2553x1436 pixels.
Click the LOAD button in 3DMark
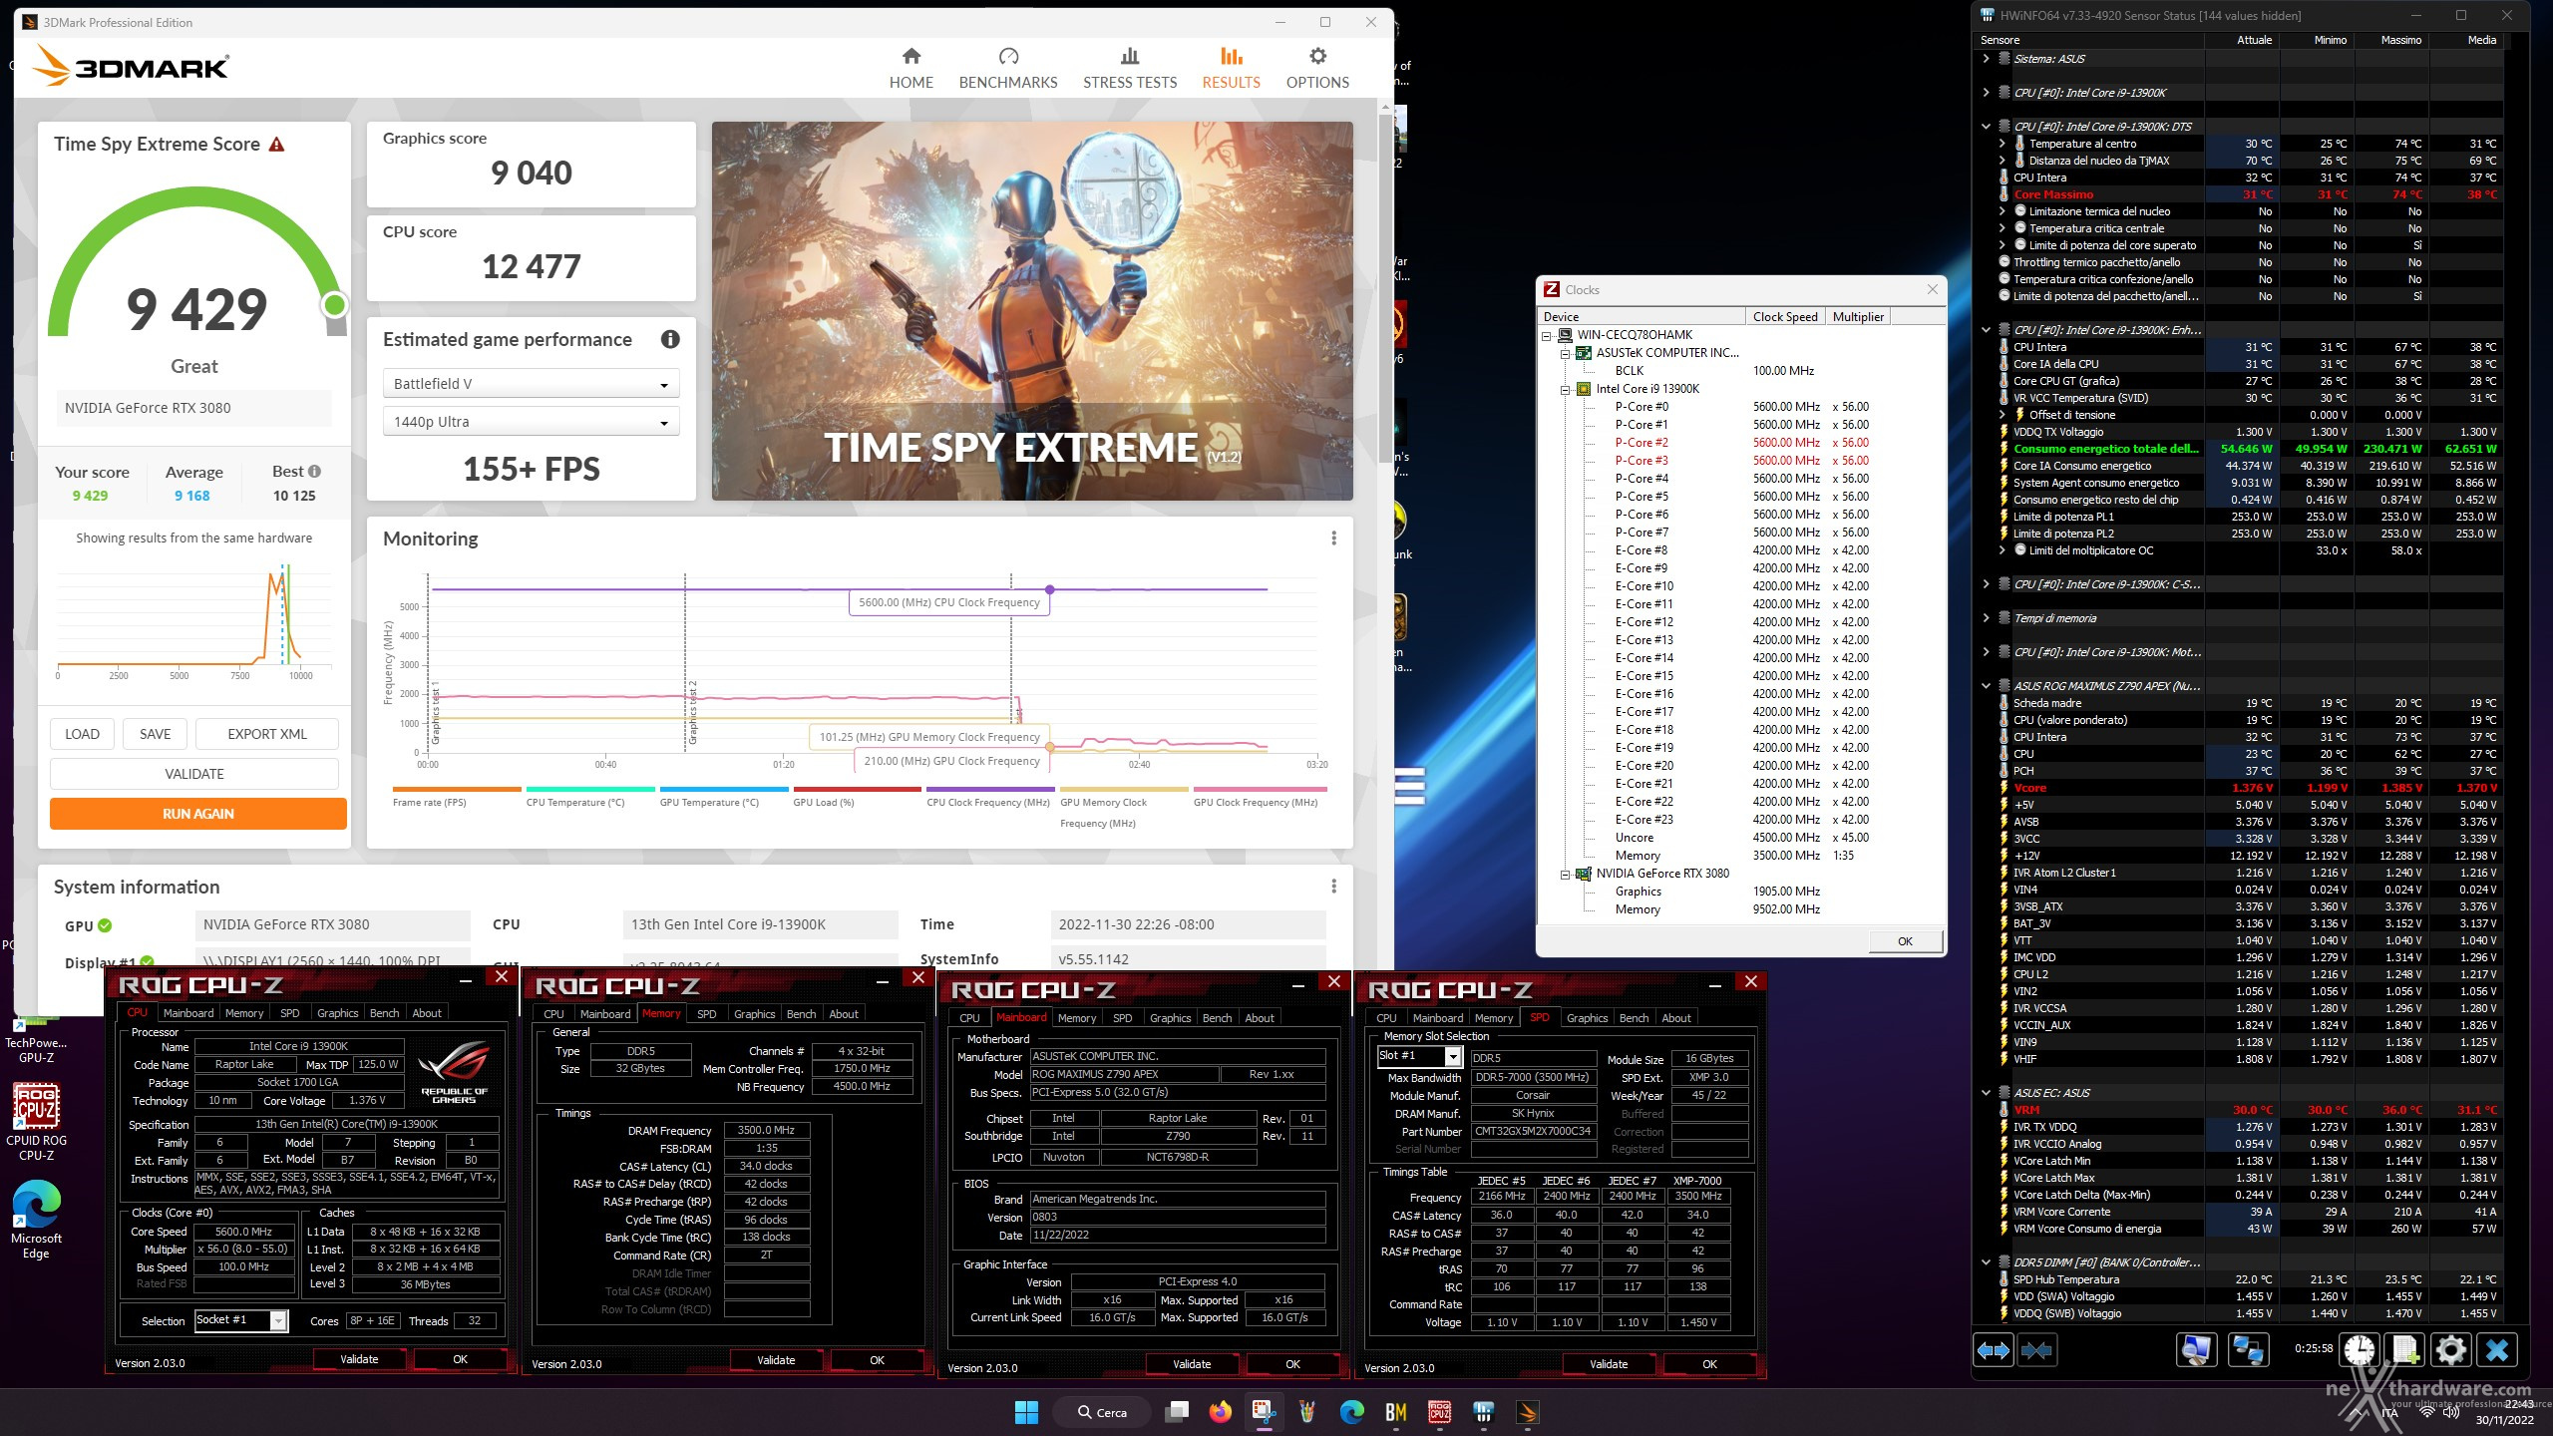[x=82, y=734]
